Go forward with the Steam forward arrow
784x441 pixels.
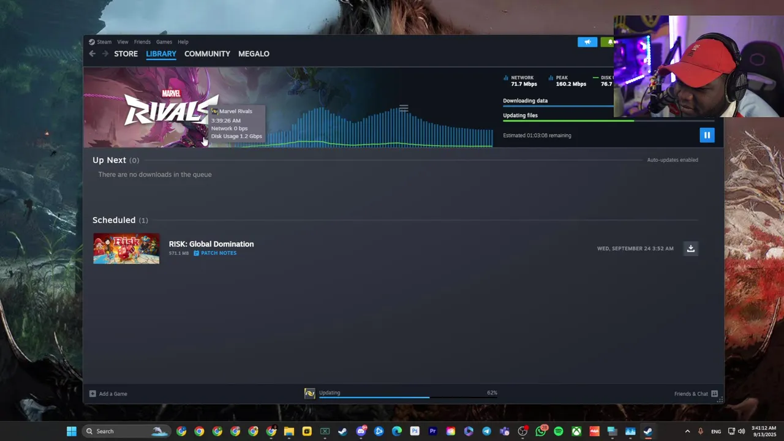(x=105, y=54)
